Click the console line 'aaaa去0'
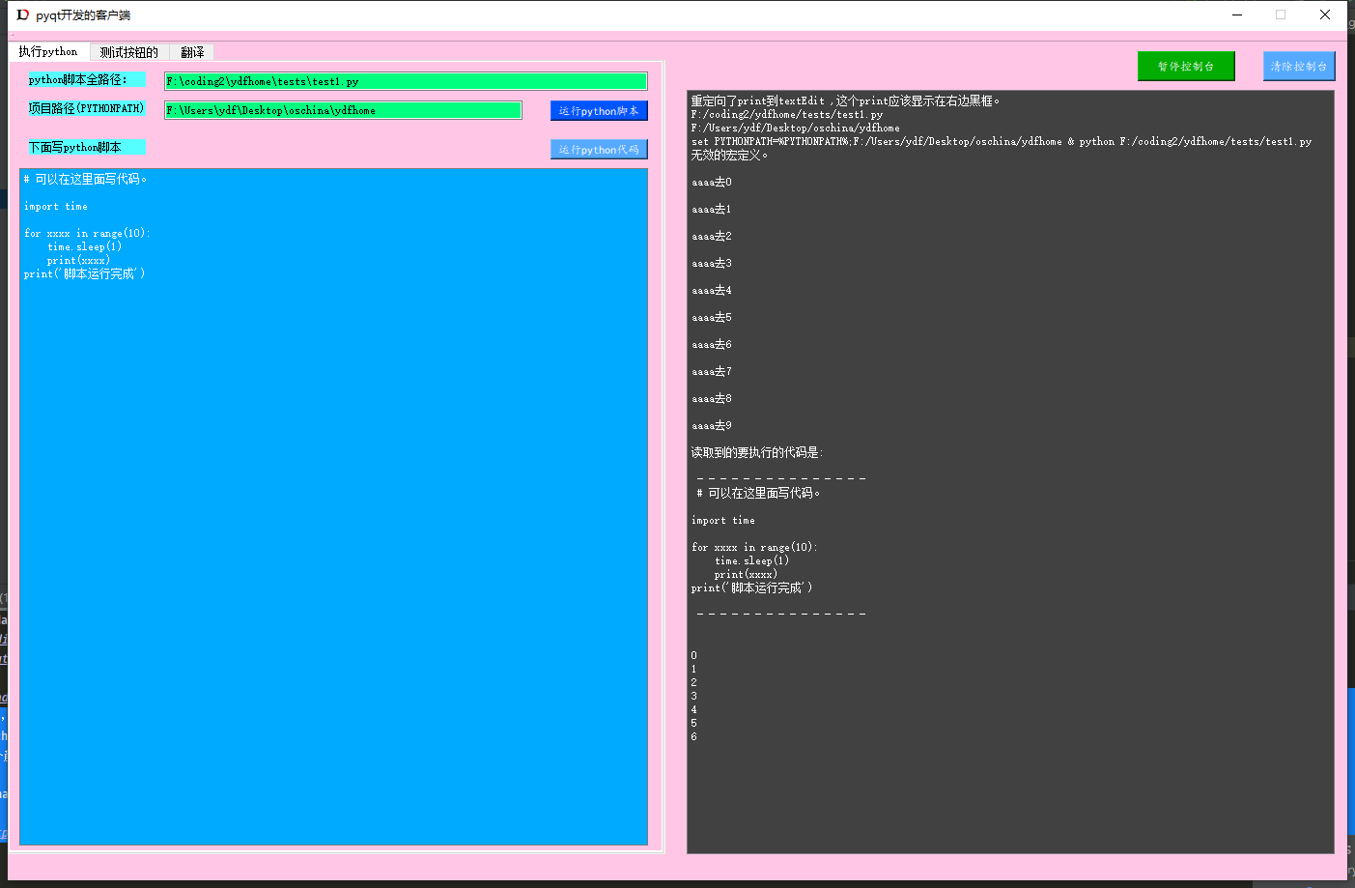 [x=712, y=182]
